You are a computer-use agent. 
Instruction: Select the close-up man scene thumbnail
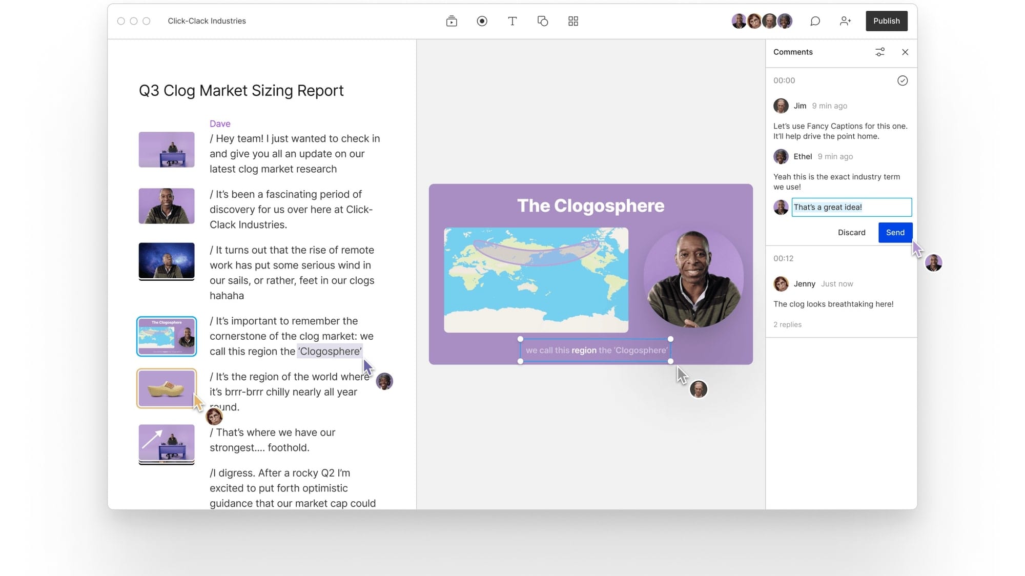pos(167,205)
